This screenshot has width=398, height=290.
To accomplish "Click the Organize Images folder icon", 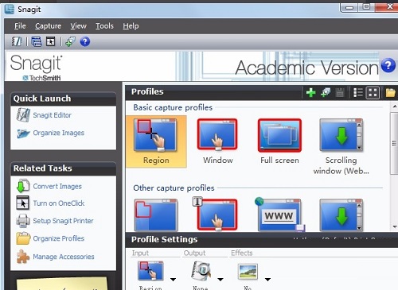I will coord(23,133).
